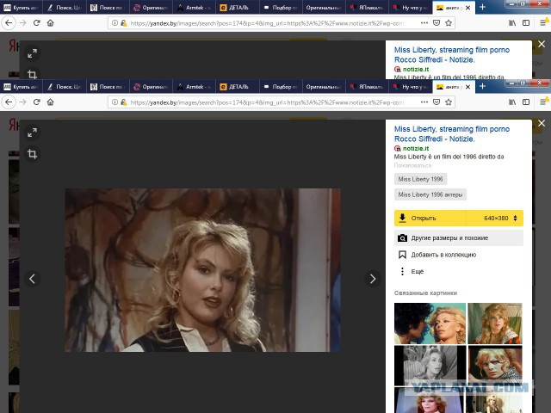551x413 pixels.
Task: Open the notizie.it source link in upper panel
Action: click(x=416, y=69)
